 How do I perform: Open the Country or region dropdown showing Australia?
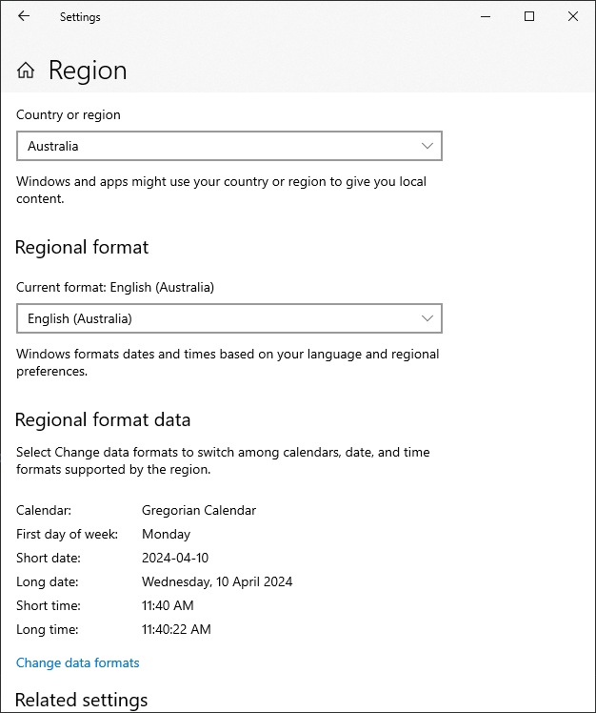(228, 146)
